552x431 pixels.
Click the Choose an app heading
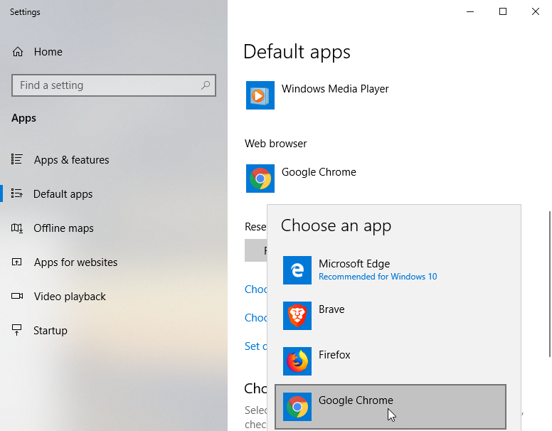pos(336,225)
